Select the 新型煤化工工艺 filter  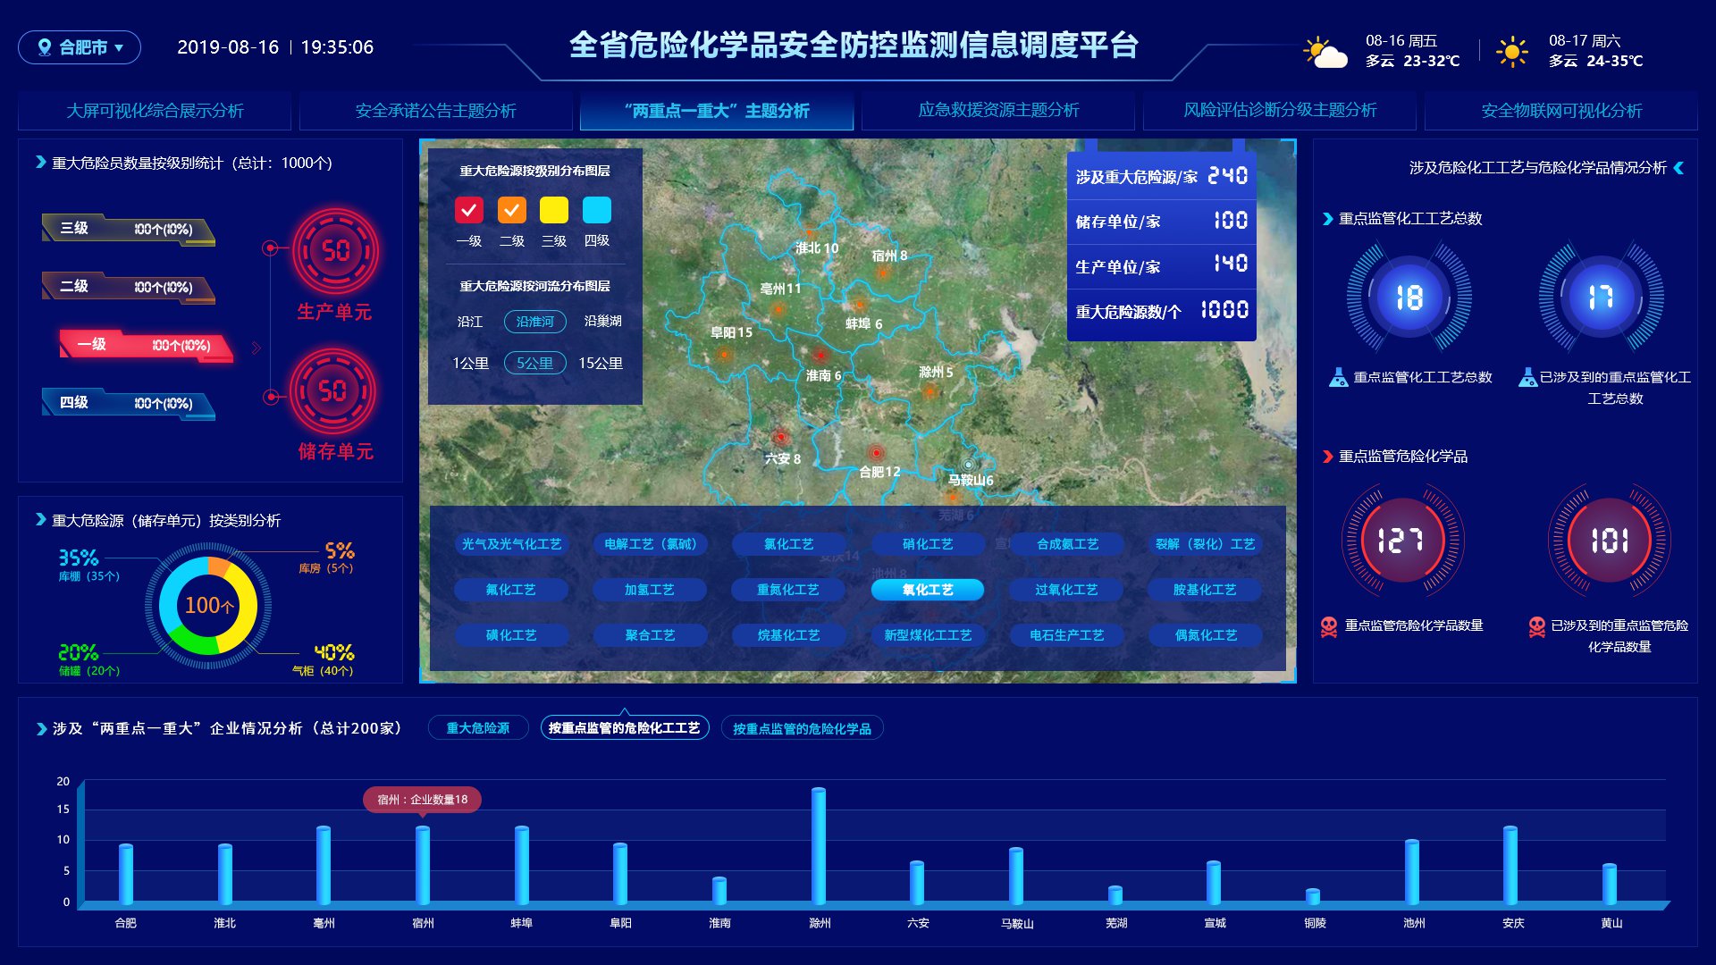(x=928, y=635)
